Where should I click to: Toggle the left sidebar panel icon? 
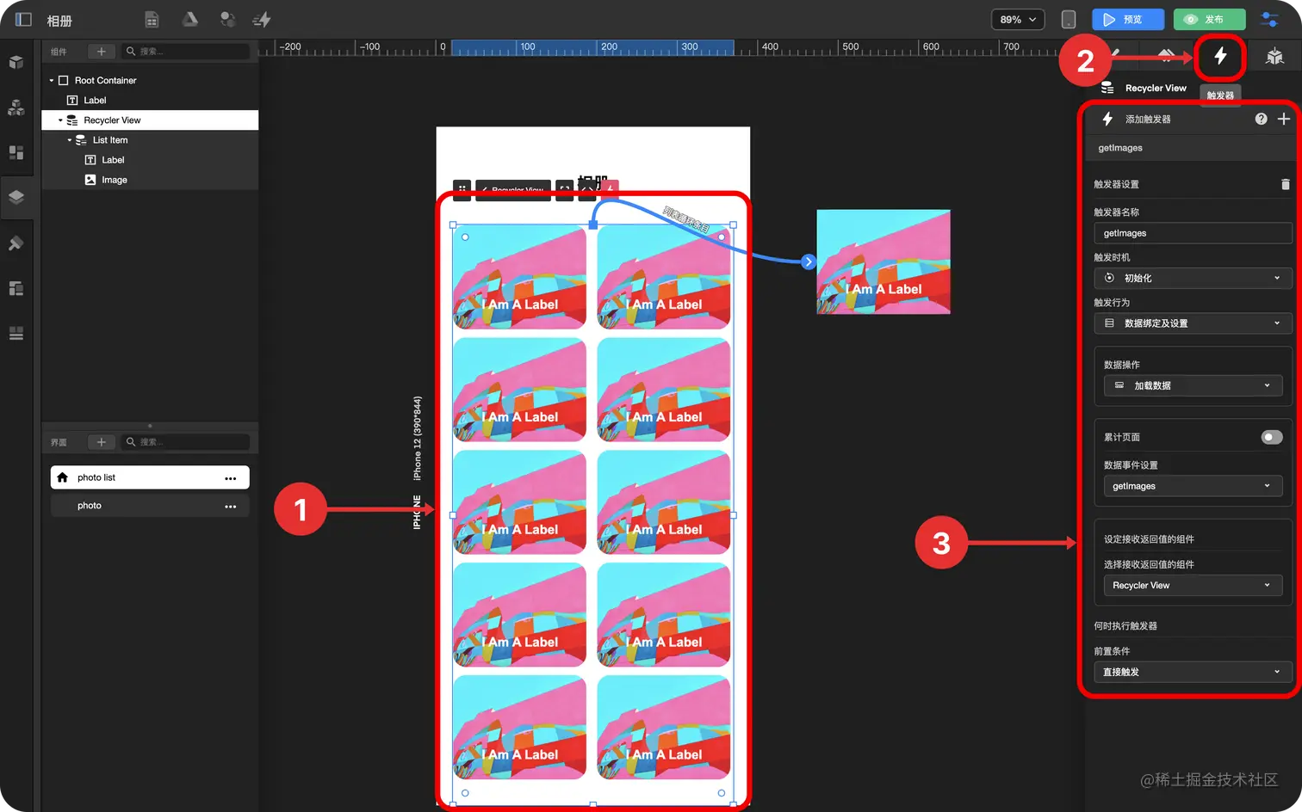click(x=23, y=19)
